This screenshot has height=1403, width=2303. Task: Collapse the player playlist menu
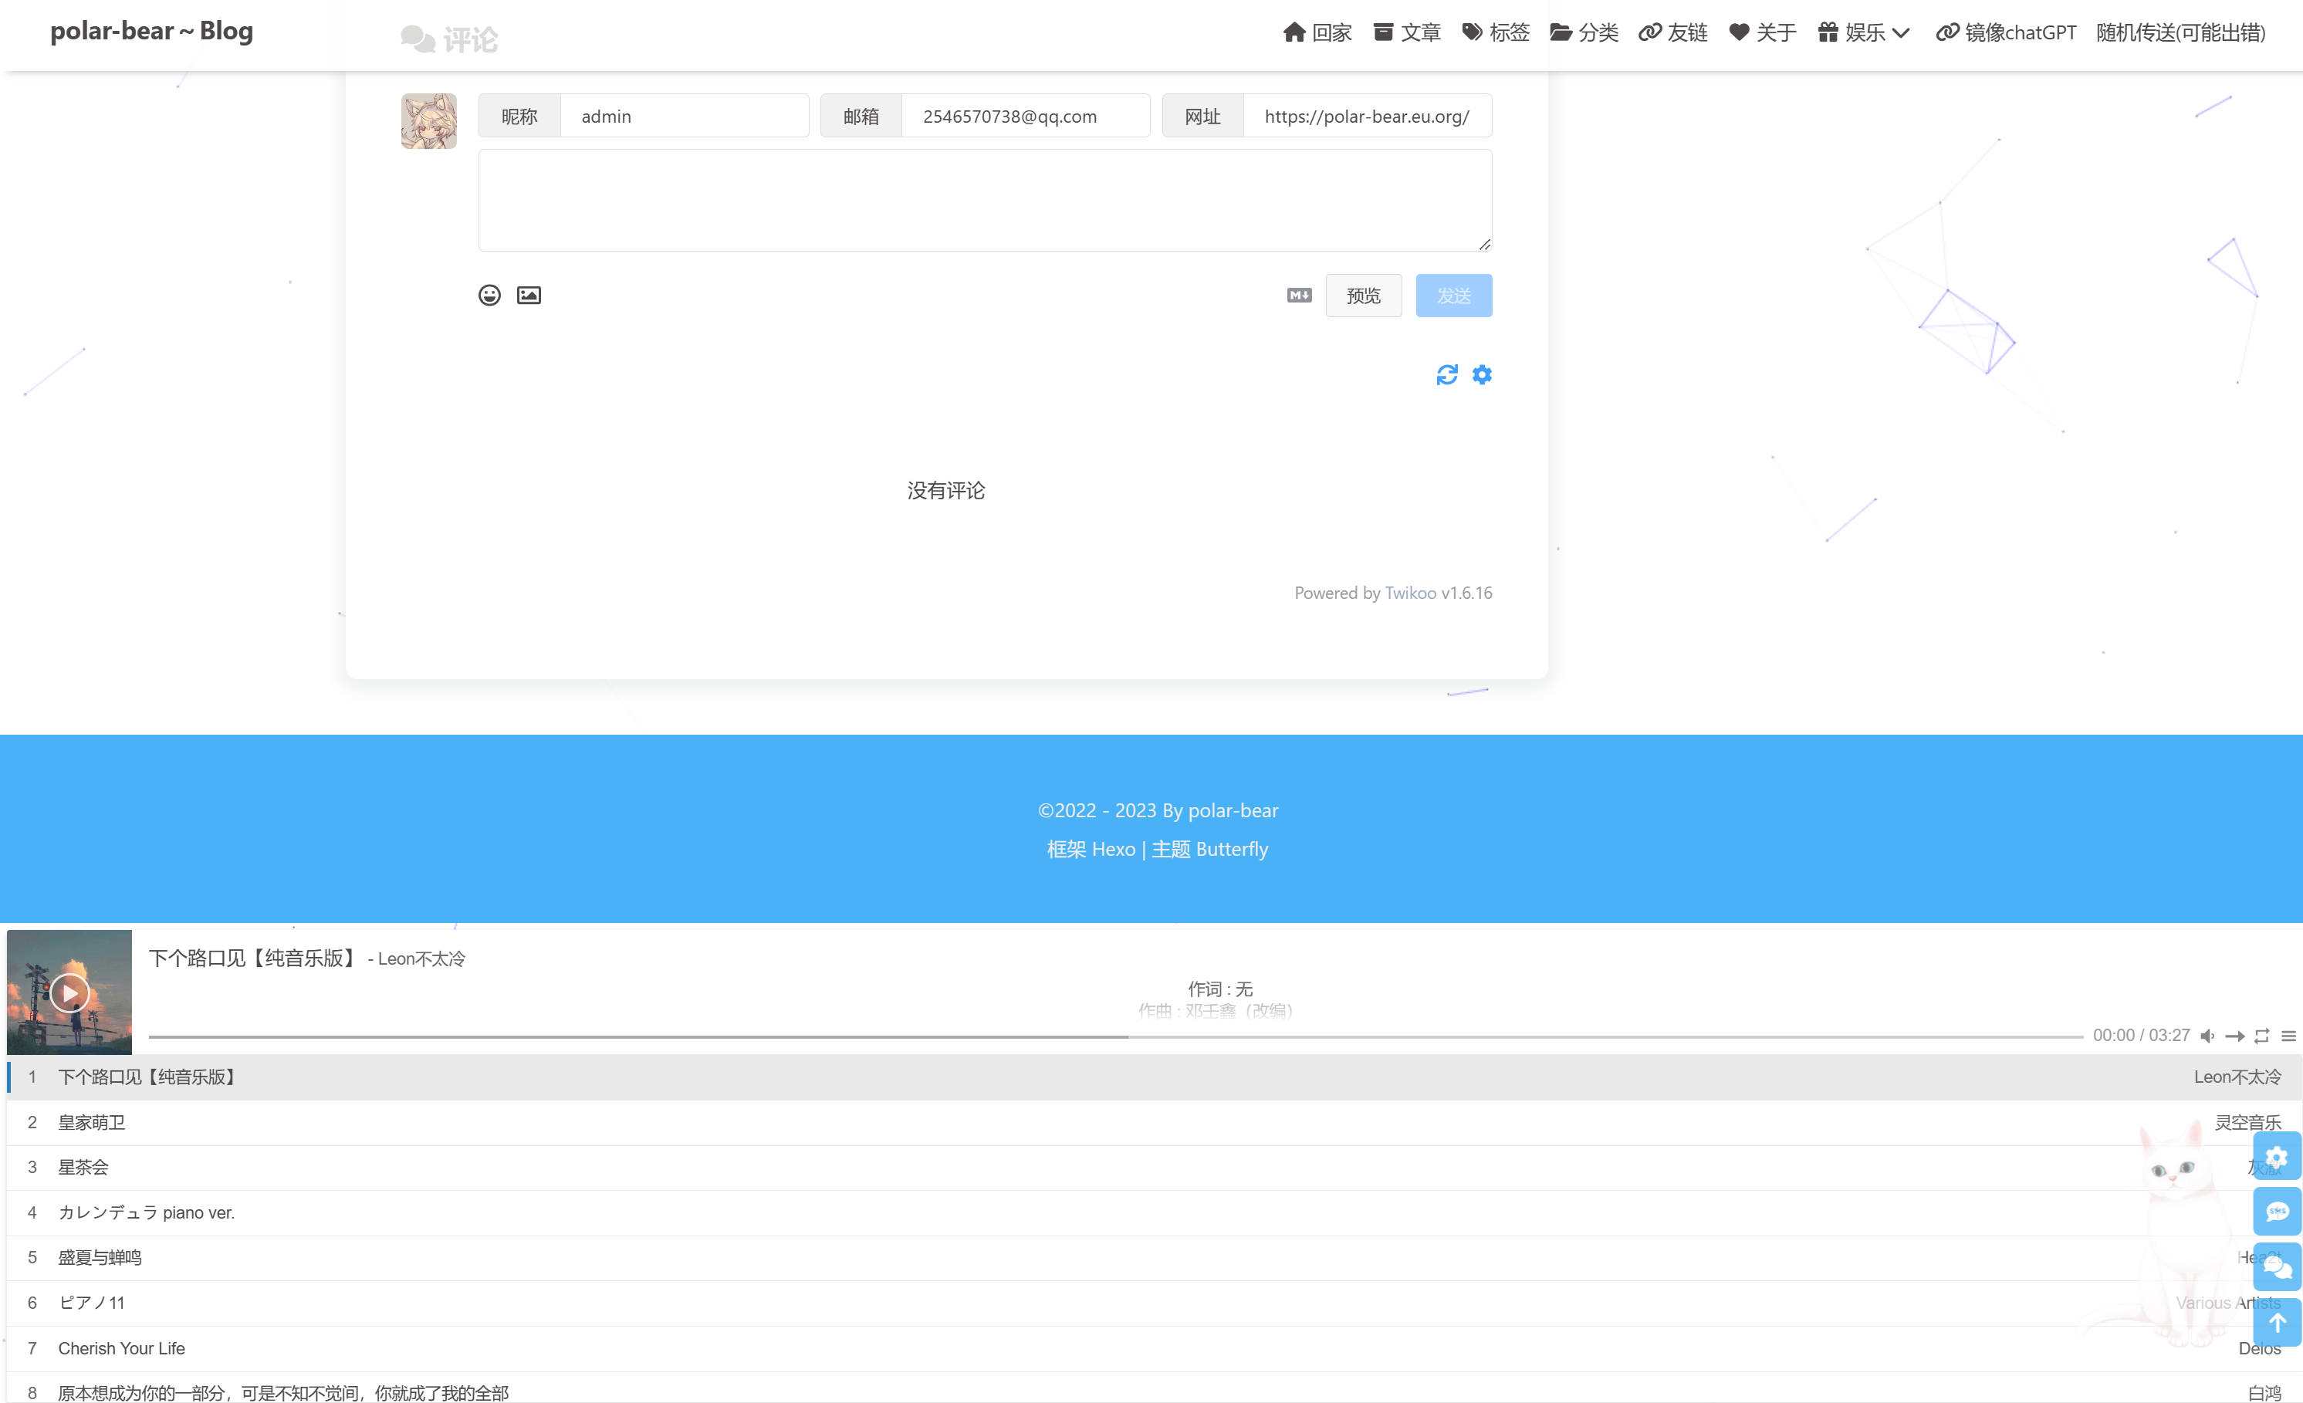(2288, 1036)
